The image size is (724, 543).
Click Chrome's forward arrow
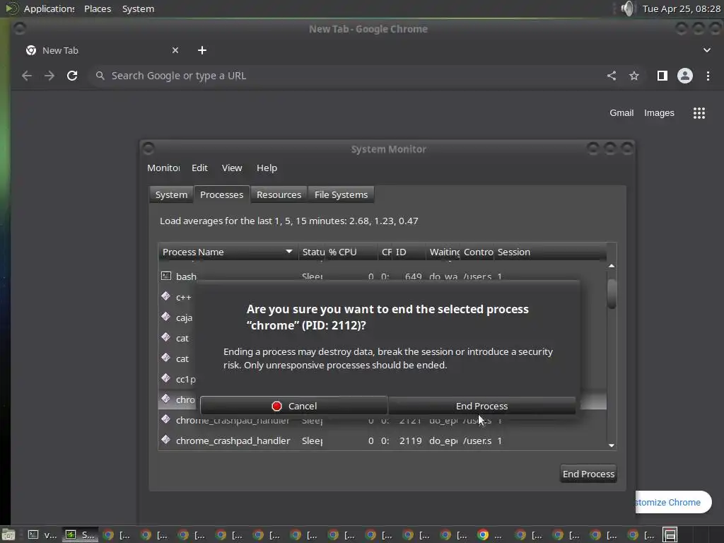(x=49, y=76)
